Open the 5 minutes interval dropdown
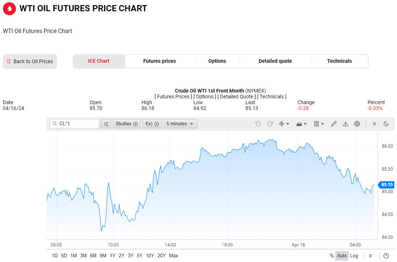Screen dimensions: 397x262 (x=180, y=124)
